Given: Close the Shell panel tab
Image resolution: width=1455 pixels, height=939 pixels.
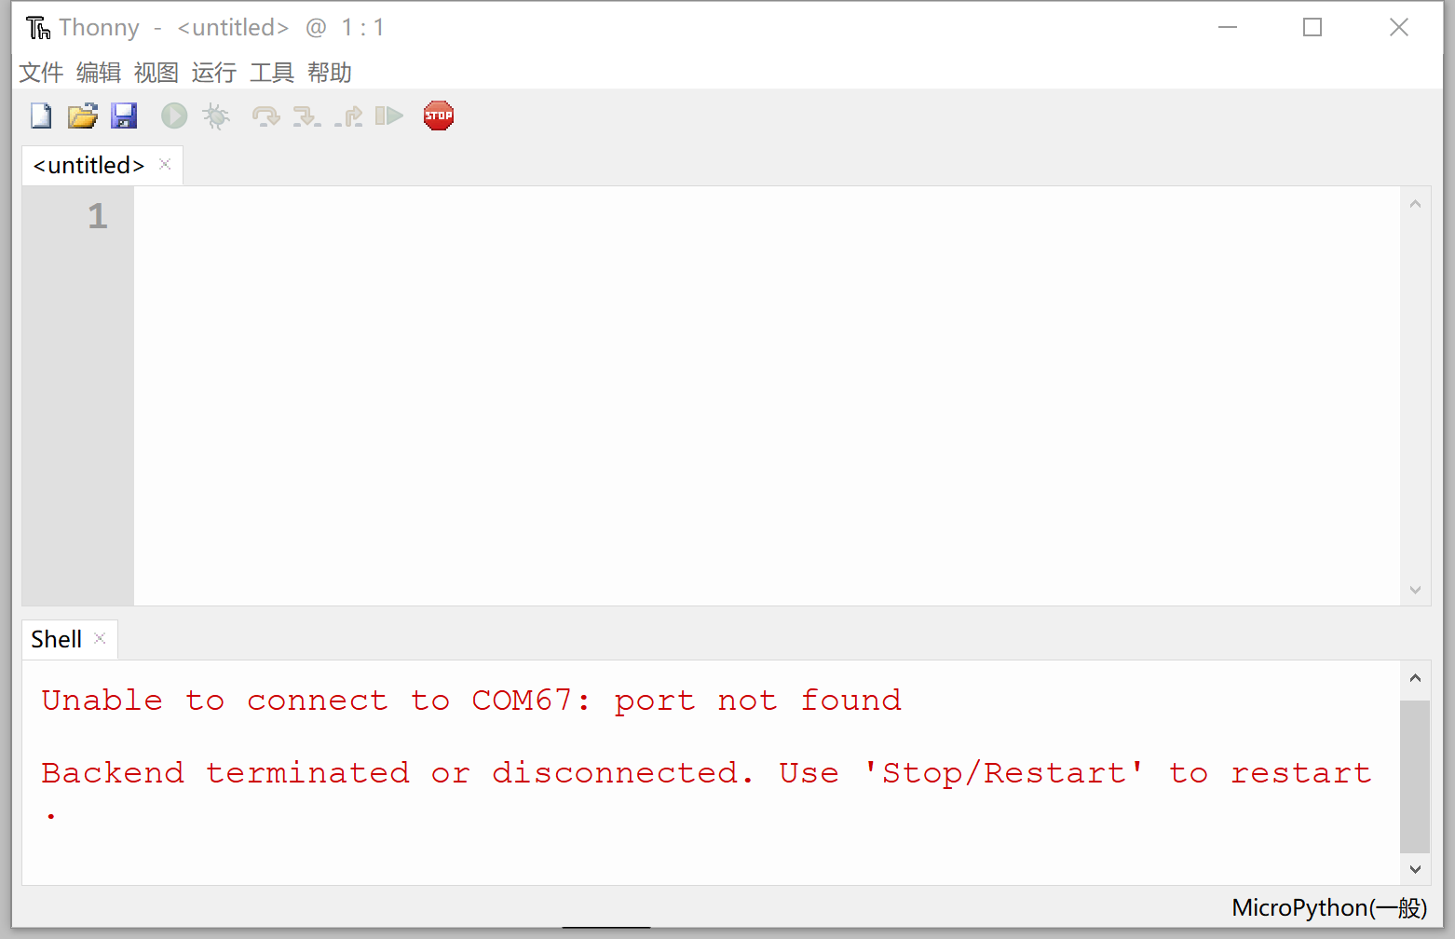Looking at the screenshot, I should click(x=100, y=638).
